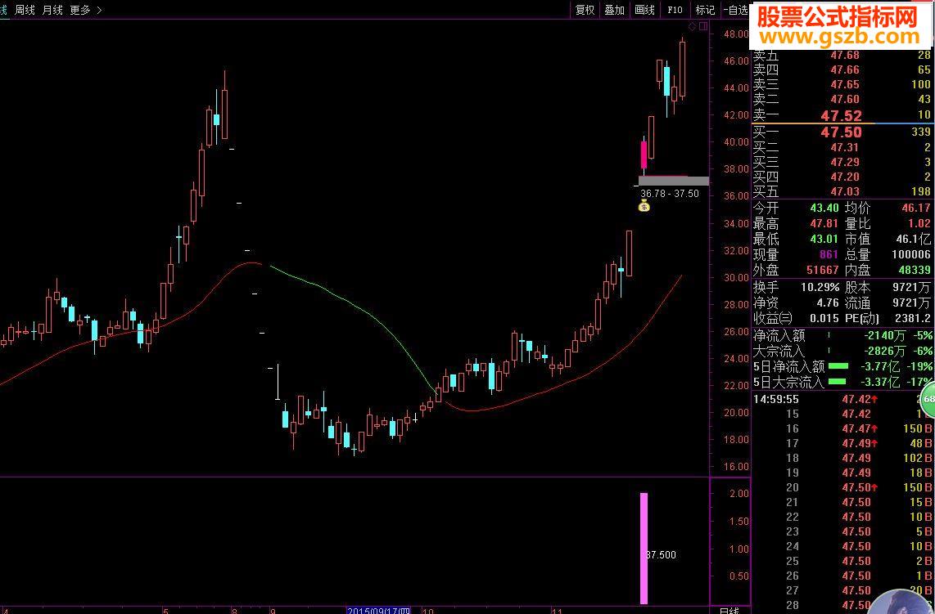Click the 收益(三) value 0.015
The width and height of the screenshot is (935, 614).
point(824,318)
